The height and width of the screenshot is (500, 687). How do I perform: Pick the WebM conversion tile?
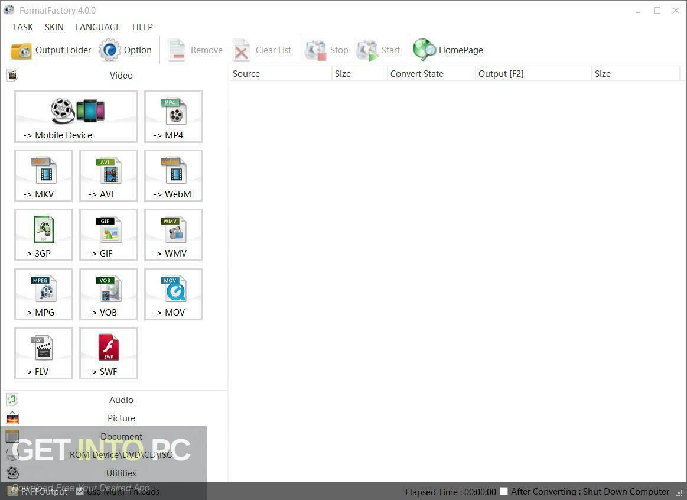(x=173, y=176)
